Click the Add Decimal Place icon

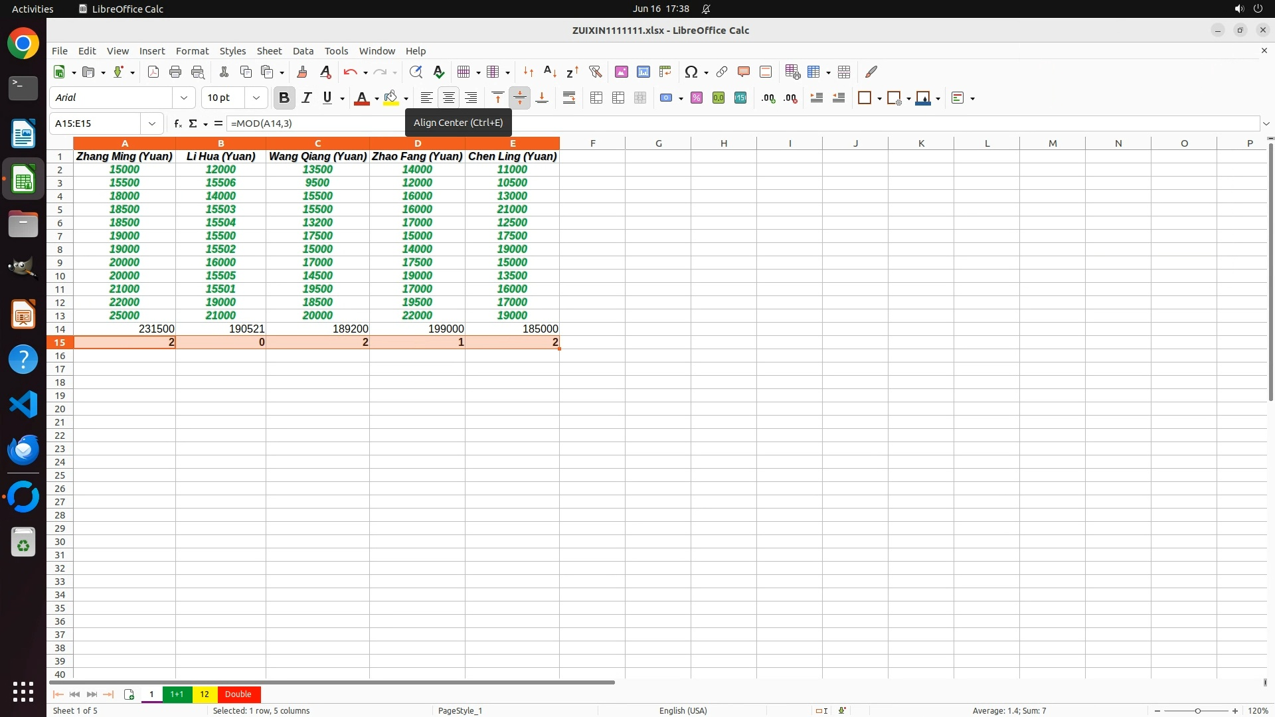(x=768, y=98)
